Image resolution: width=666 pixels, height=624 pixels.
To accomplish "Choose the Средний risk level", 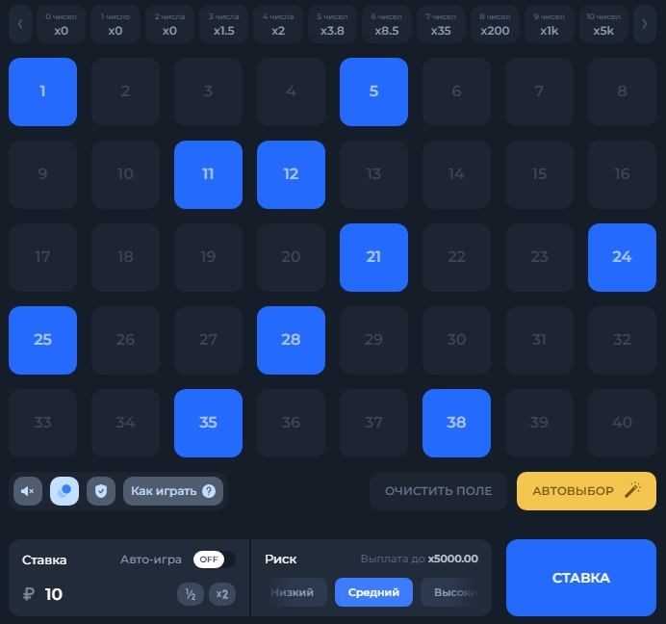I will [x=373, y=592].
